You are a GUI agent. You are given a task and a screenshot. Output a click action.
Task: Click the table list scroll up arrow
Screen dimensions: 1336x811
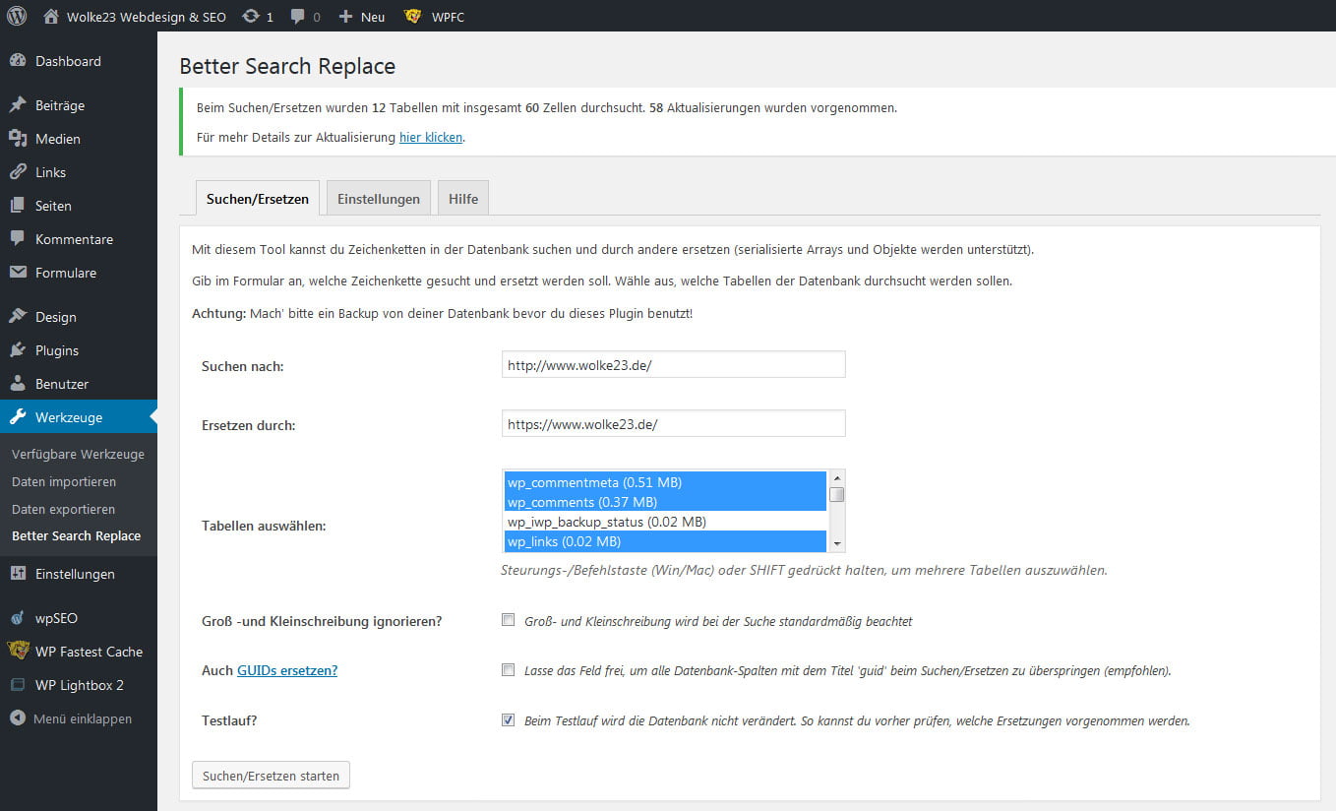click(x=837, y=477)
